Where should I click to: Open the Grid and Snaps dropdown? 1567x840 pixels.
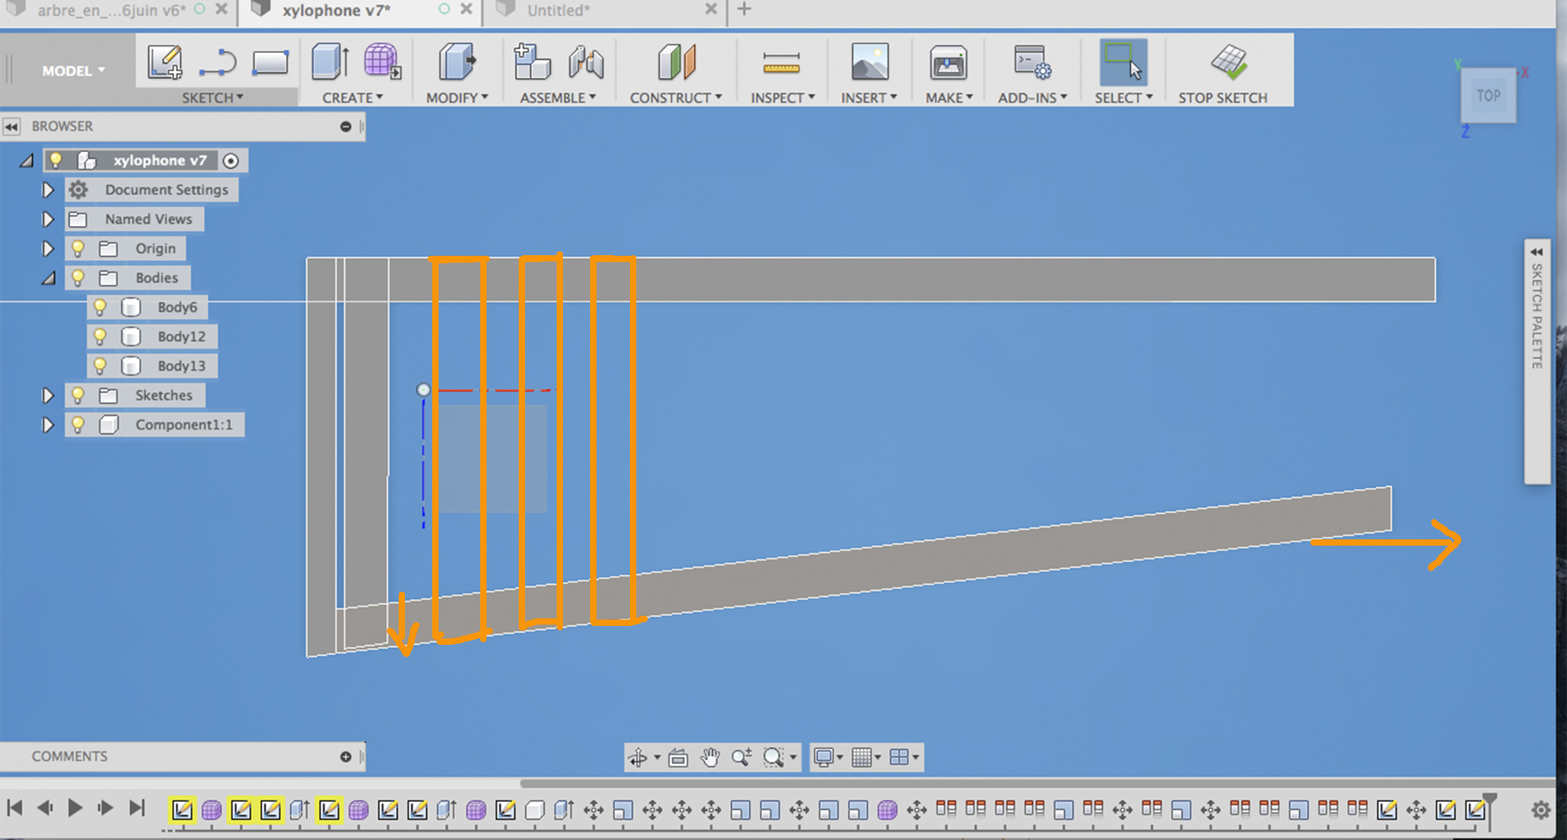866,757
